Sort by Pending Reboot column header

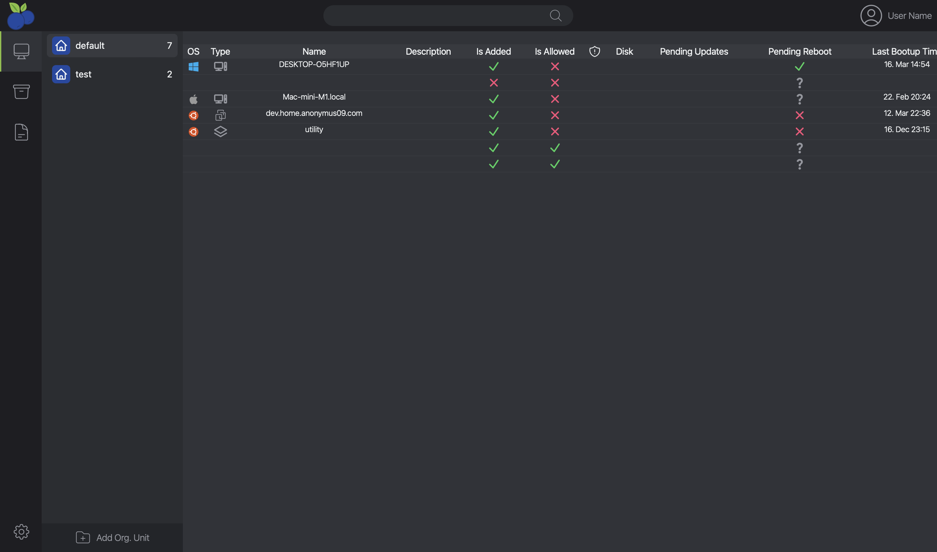799,51
